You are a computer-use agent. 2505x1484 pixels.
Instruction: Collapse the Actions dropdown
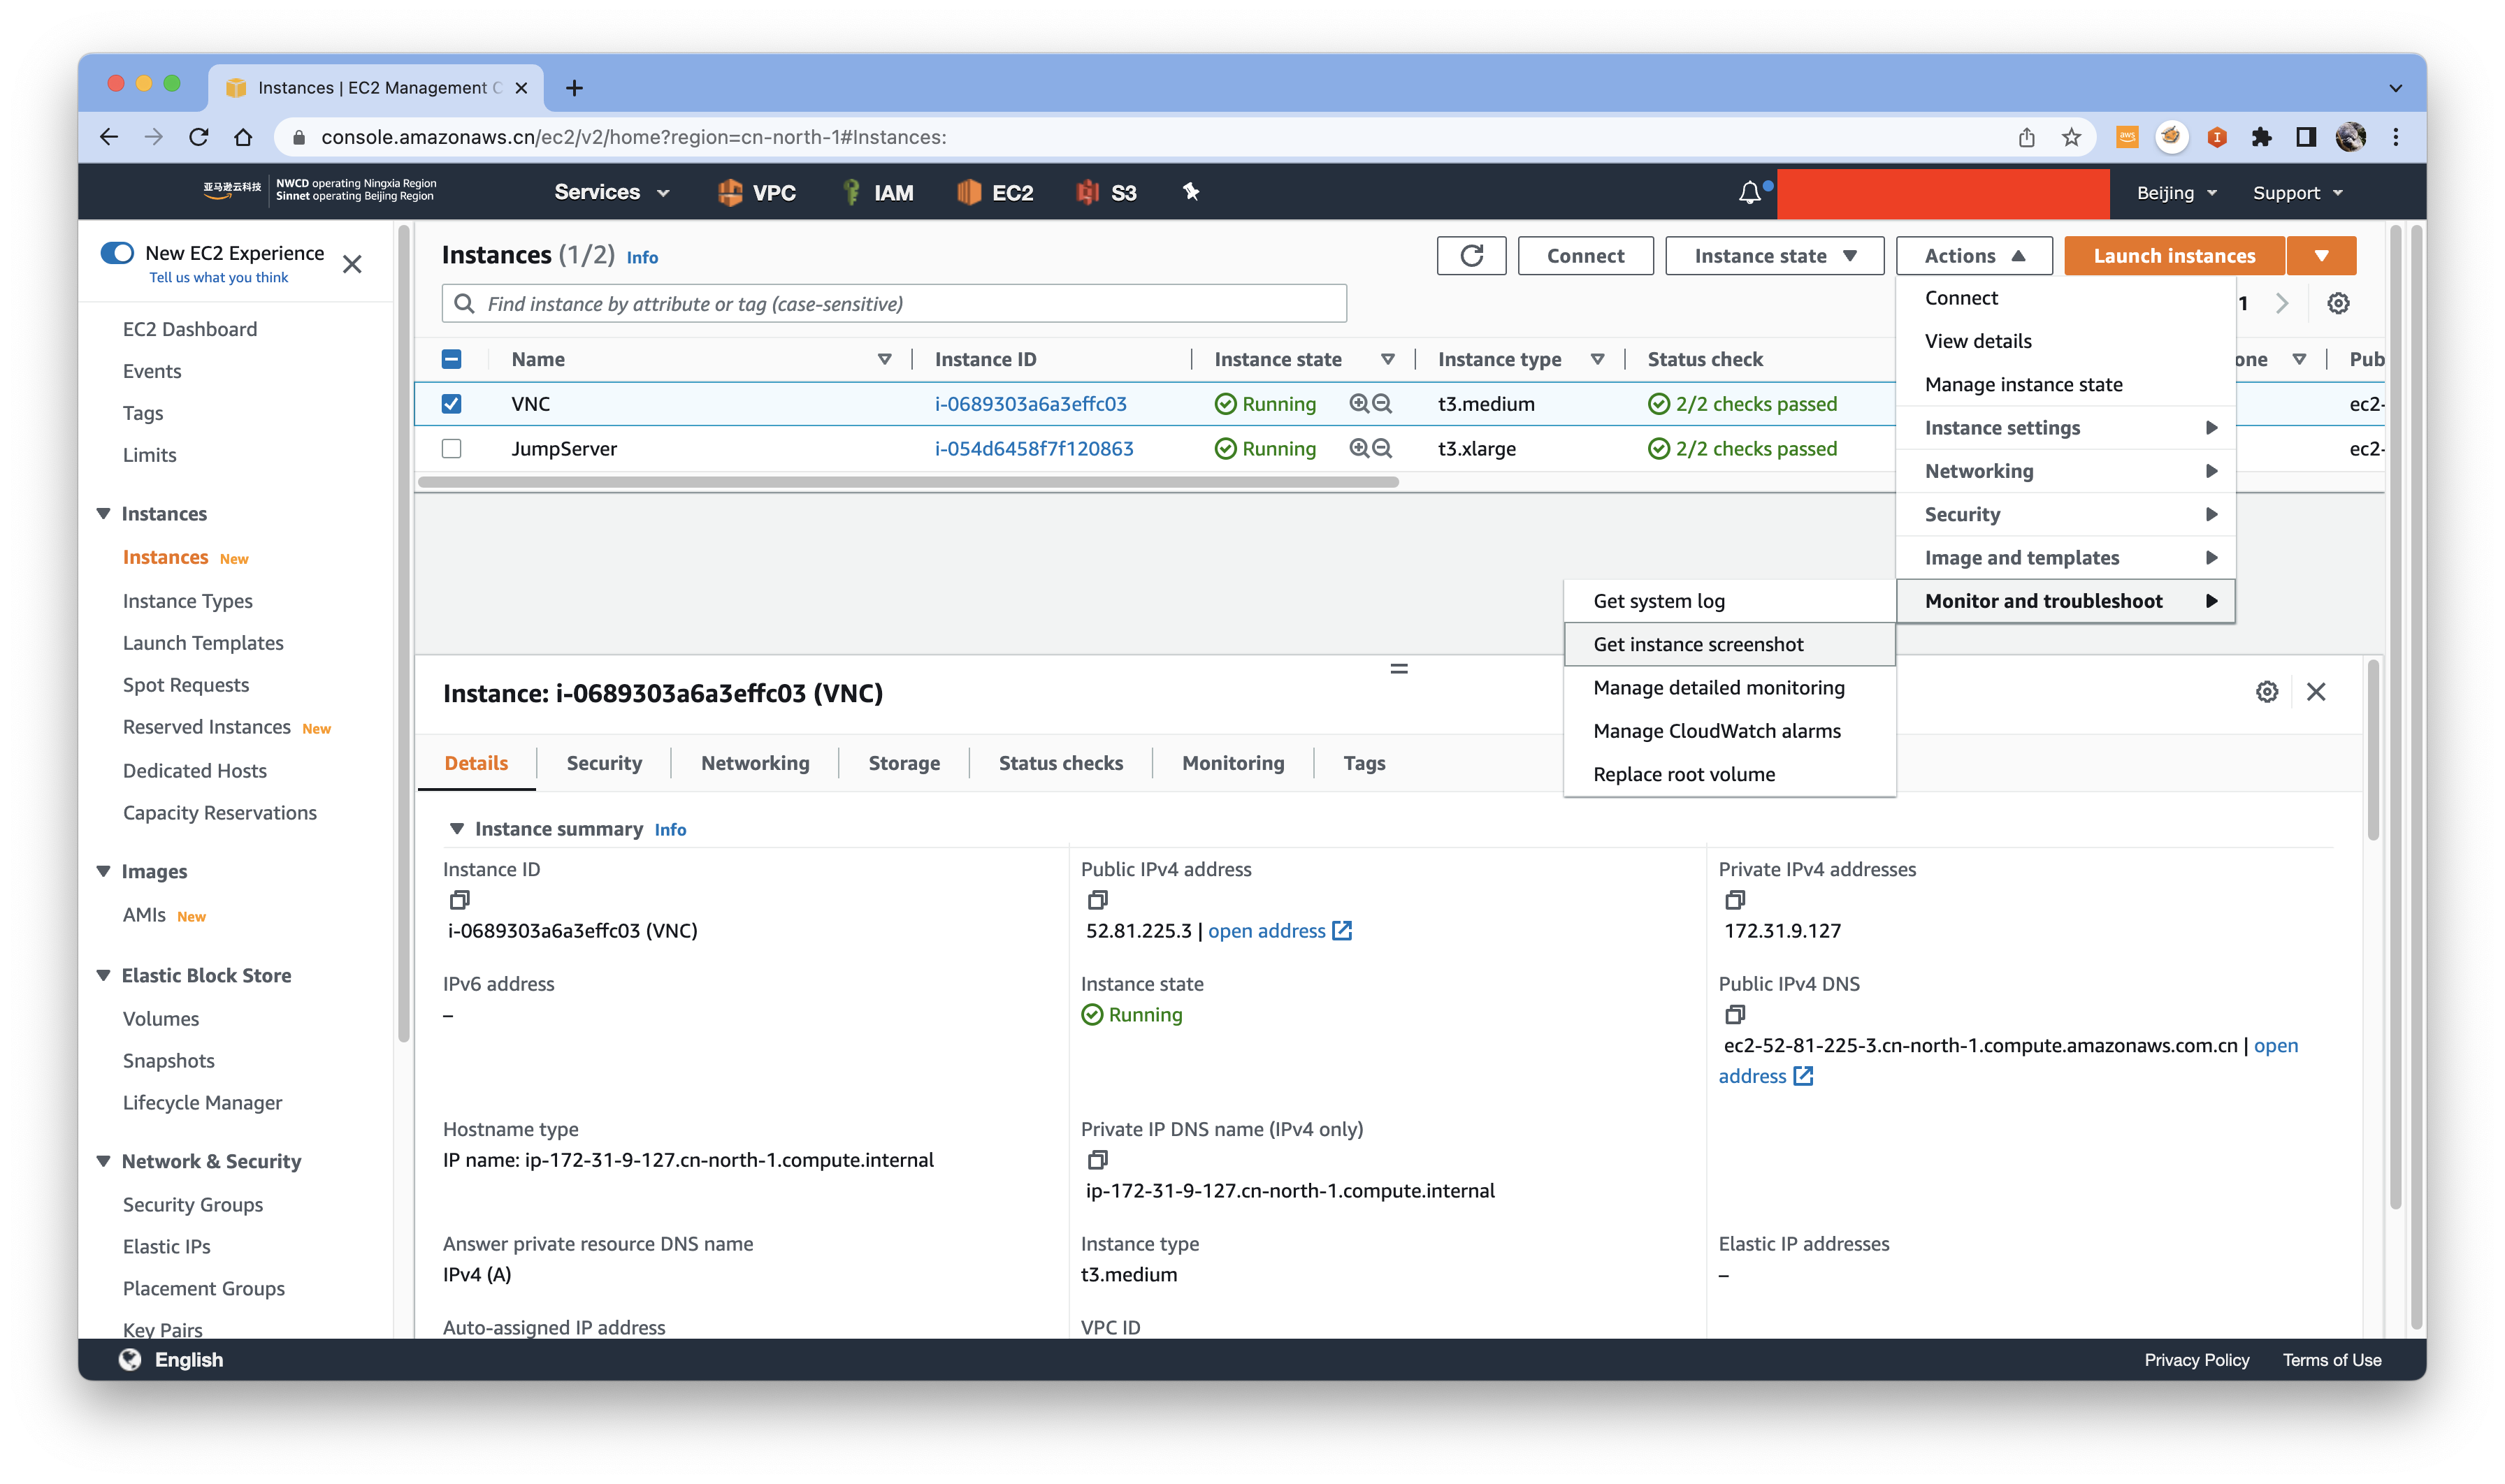pos(1973,256)
